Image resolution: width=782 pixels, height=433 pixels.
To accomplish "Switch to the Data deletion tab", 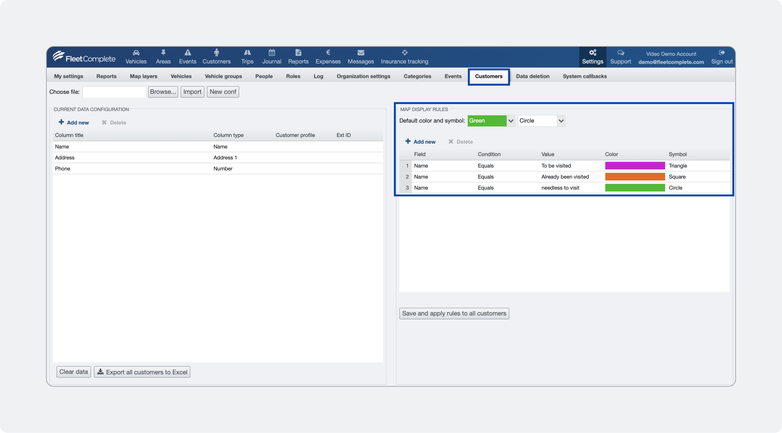I will click(532, 76).
